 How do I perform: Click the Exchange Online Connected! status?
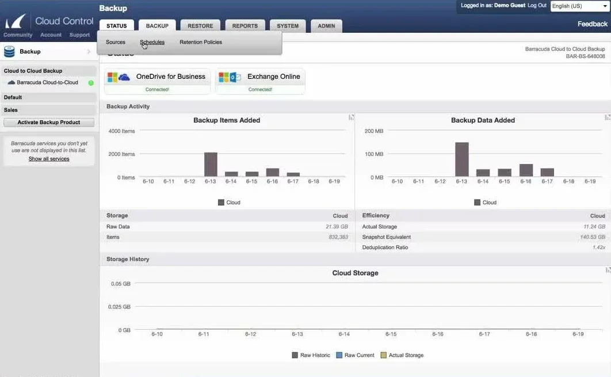(x=260, y=90)
